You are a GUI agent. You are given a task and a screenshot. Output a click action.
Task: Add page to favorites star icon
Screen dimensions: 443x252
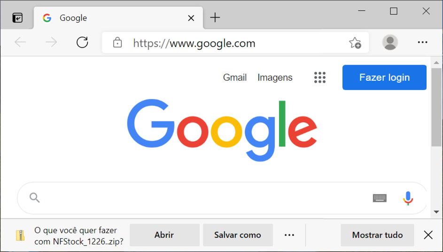(x=355, y=43)
